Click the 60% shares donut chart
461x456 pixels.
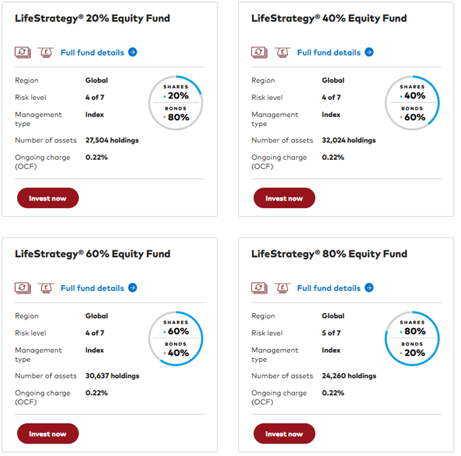pos(176,338)
